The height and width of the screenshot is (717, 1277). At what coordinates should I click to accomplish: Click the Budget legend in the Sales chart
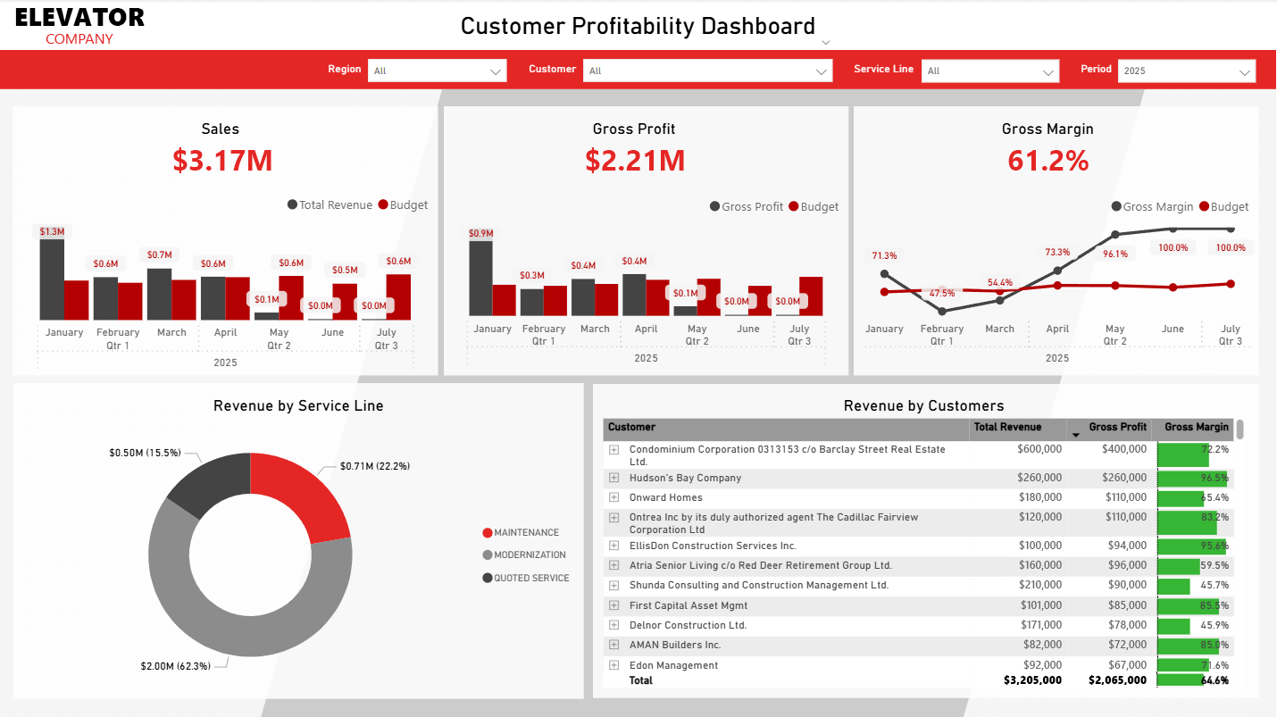tap(403, 205)
